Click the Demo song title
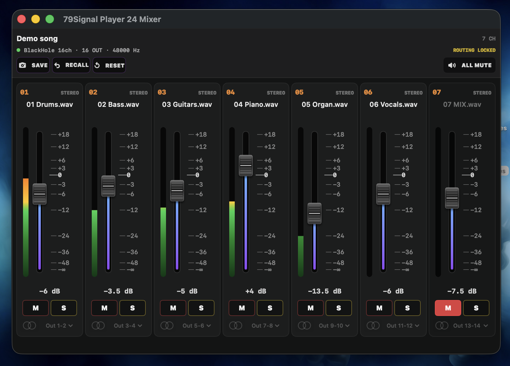 coord(37,38)
